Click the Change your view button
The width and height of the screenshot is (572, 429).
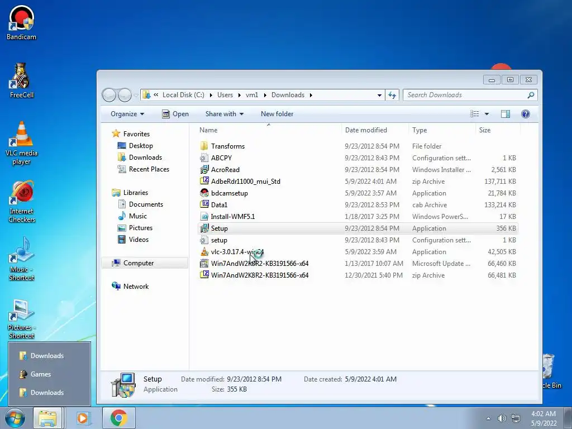(x=475, y=114)
